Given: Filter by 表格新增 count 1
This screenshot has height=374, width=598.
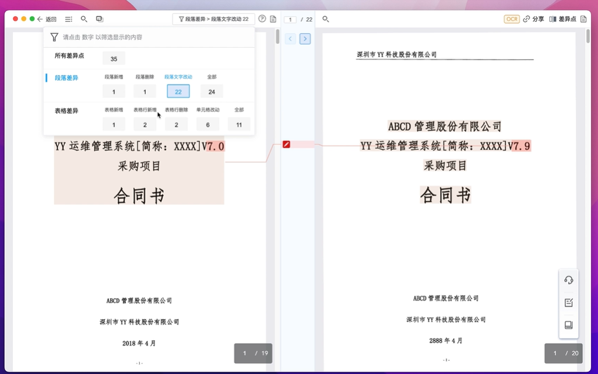Looking at the screenshot, I should click(x=114, y=124).
